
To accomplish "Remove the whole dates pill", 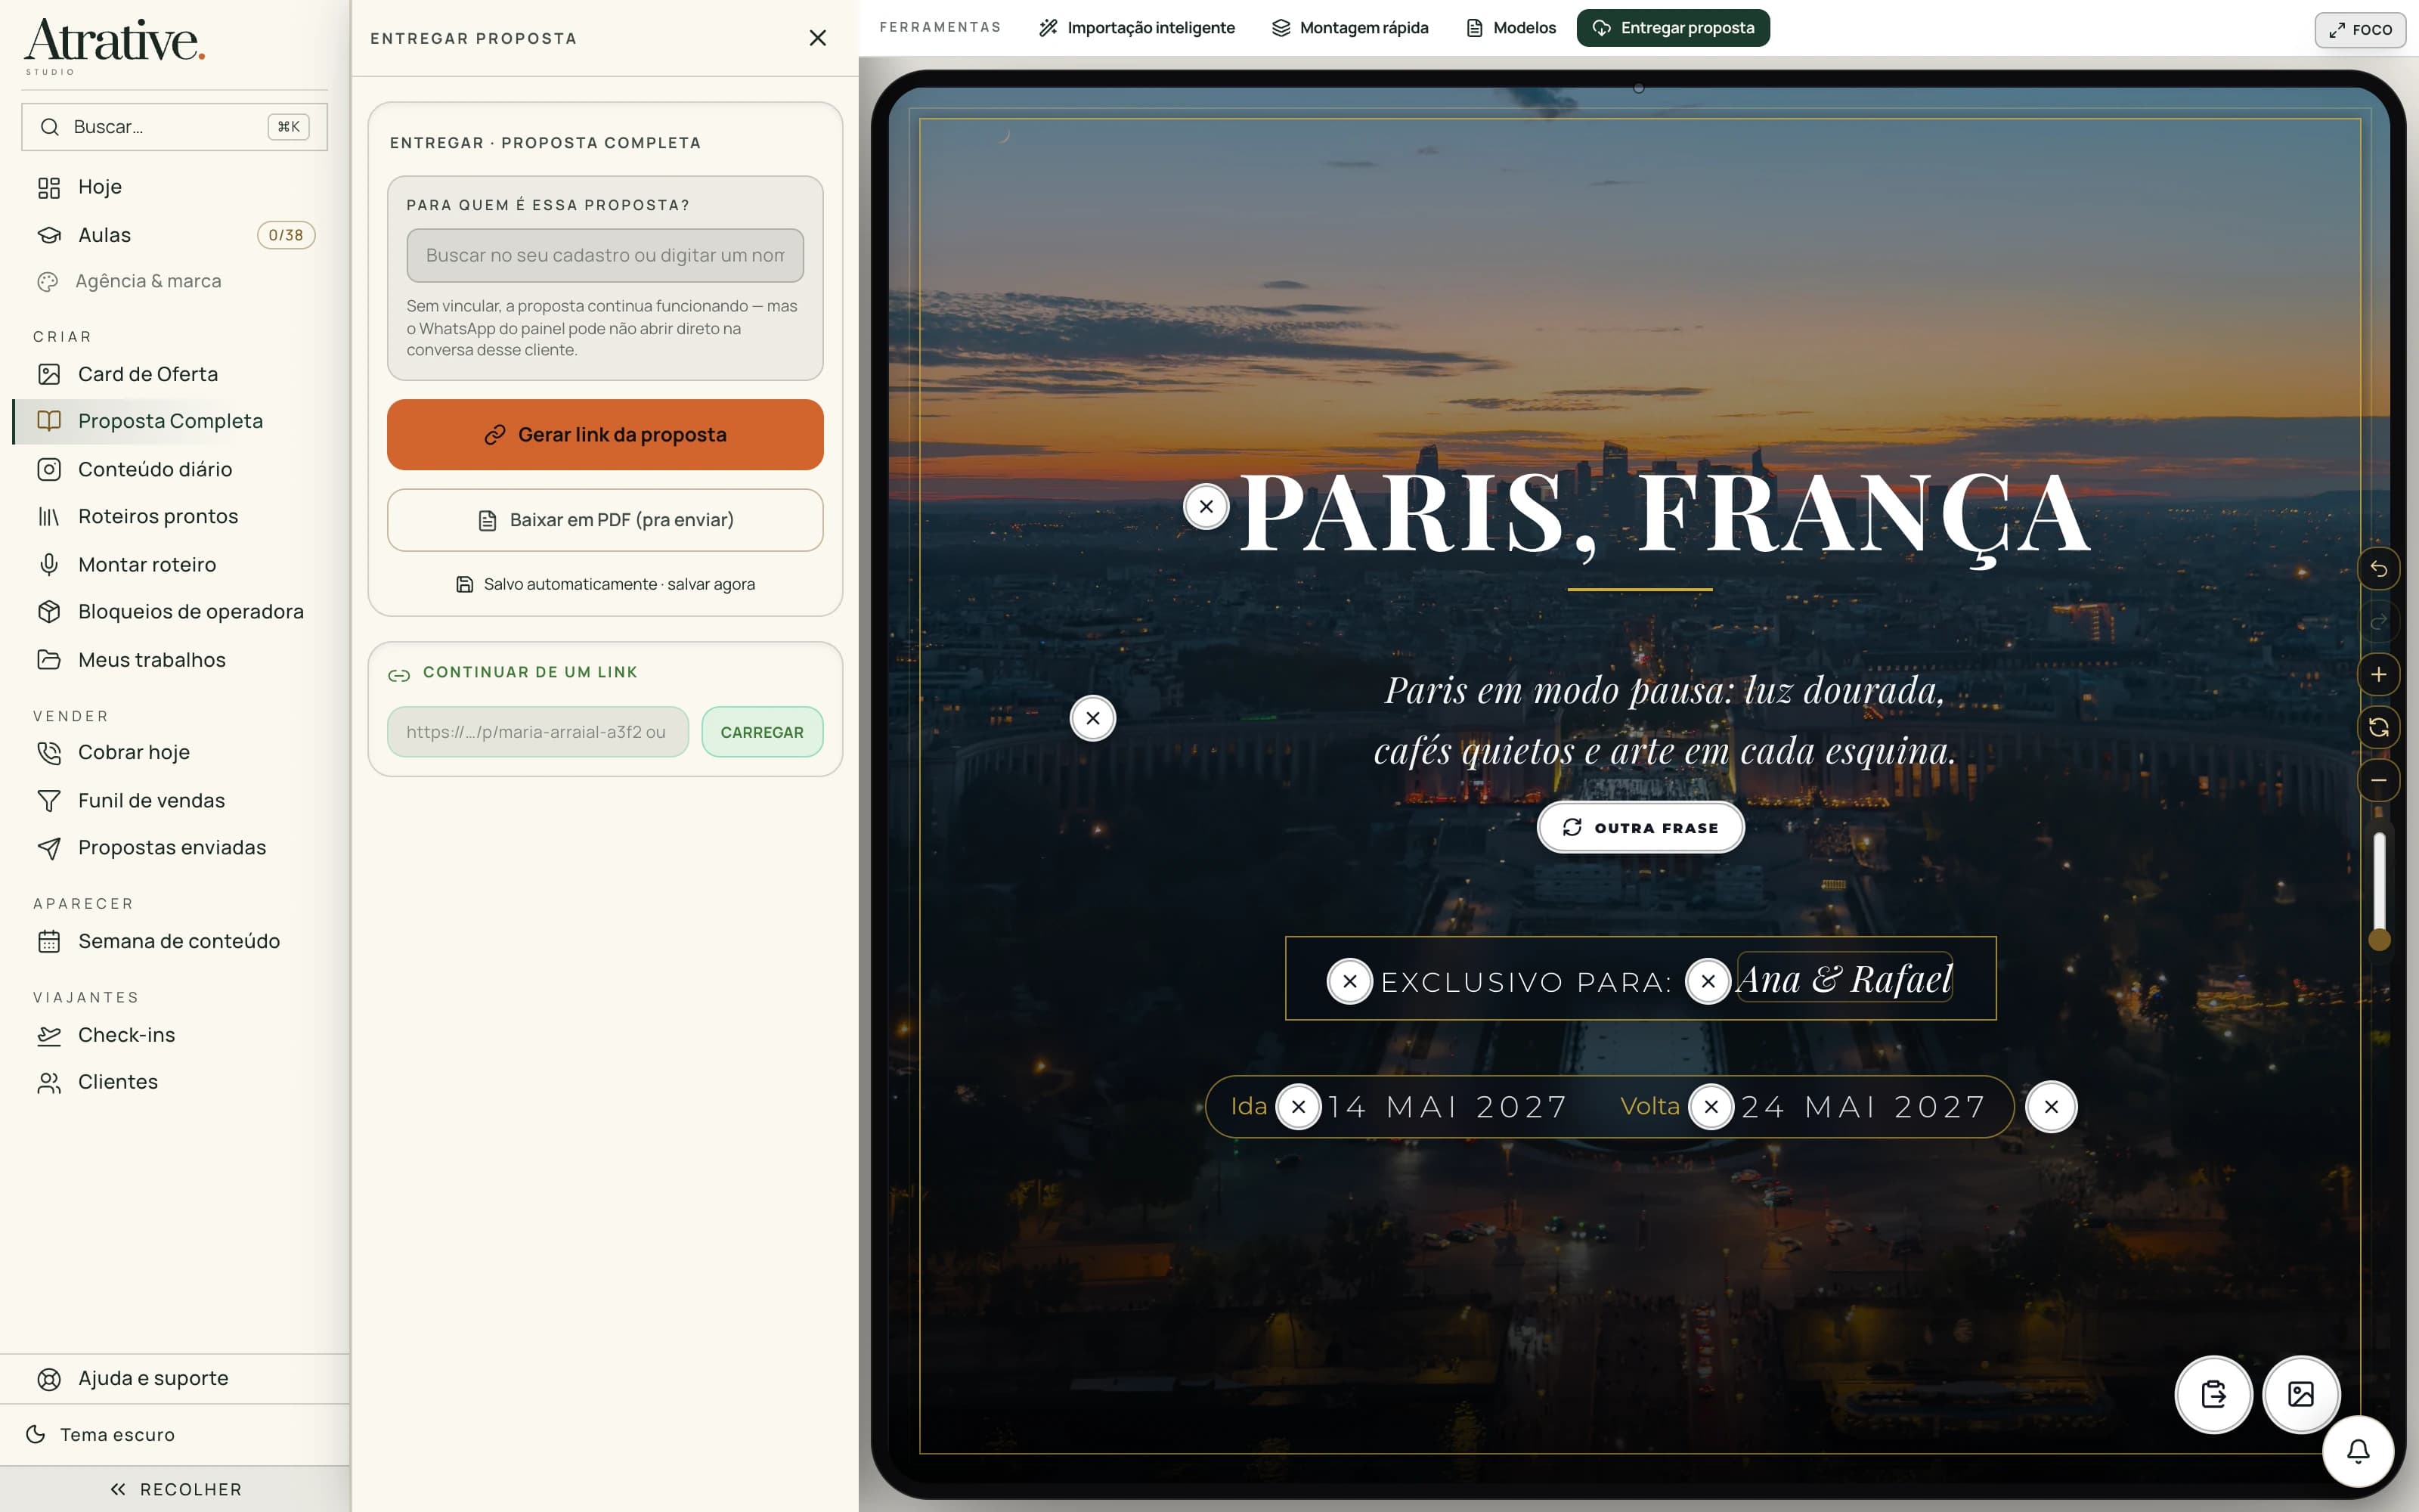I will point(2051,1107).
